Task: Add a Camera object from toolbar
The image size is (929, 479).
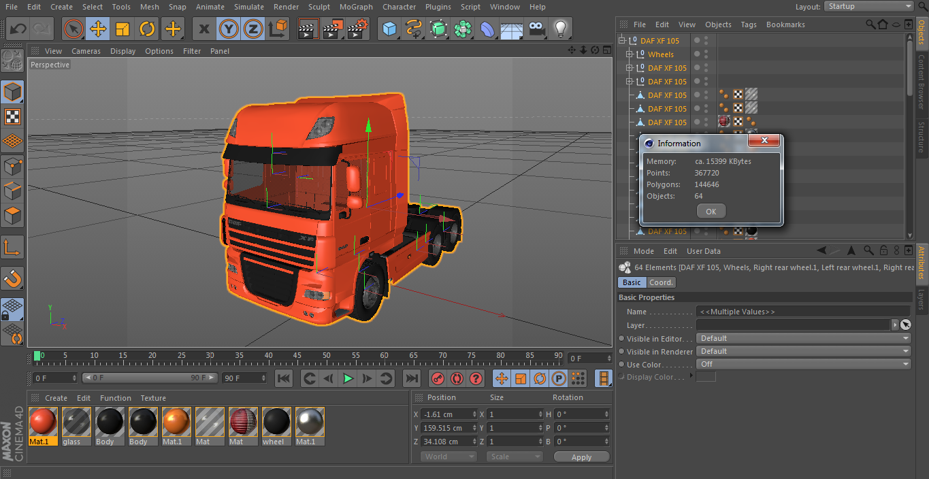Action: tap(537, 29)
